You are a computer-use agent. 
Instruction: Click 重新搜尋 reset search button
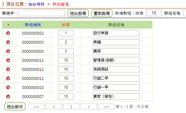point(102,13)
